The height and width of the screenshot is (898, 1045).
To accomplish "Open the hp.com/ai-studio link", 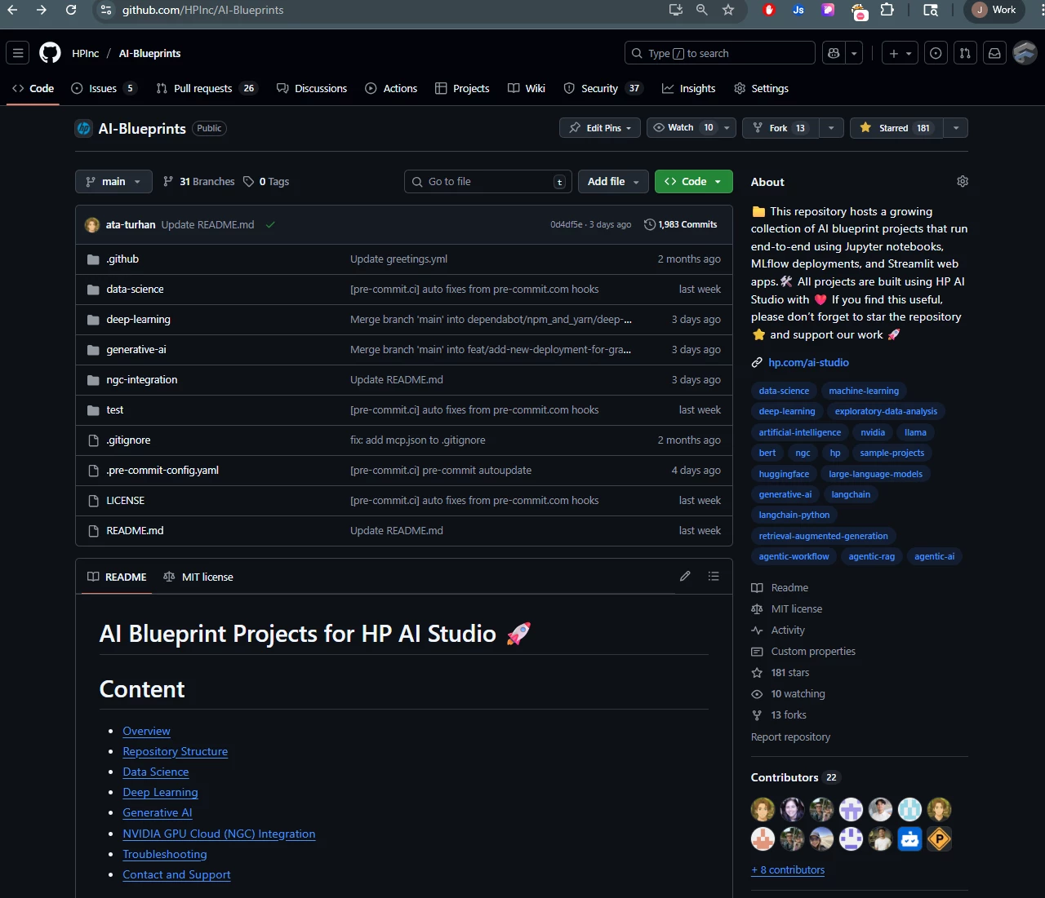I will pos(808,362).
